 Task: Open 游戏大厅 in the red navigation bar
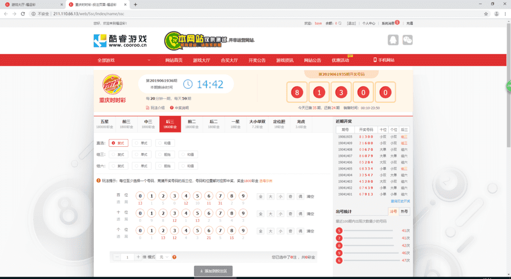click(202, 60)
